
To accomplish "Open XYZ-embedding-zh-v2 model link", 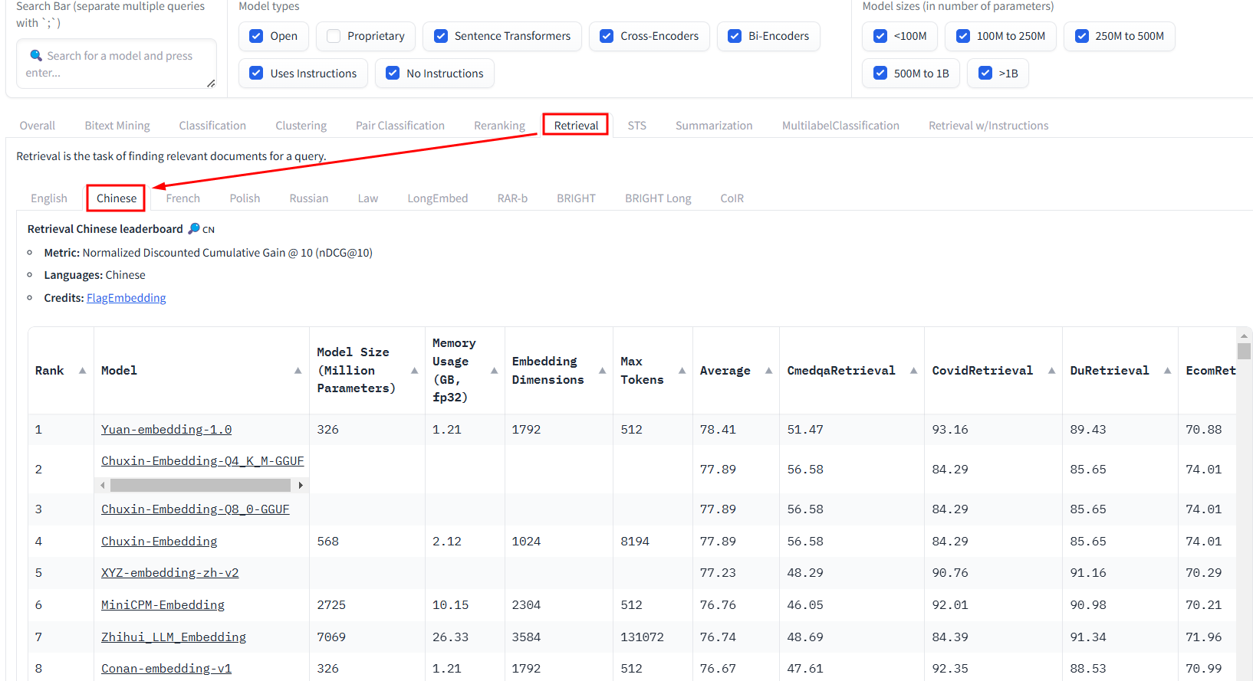I will pos(170,573).
